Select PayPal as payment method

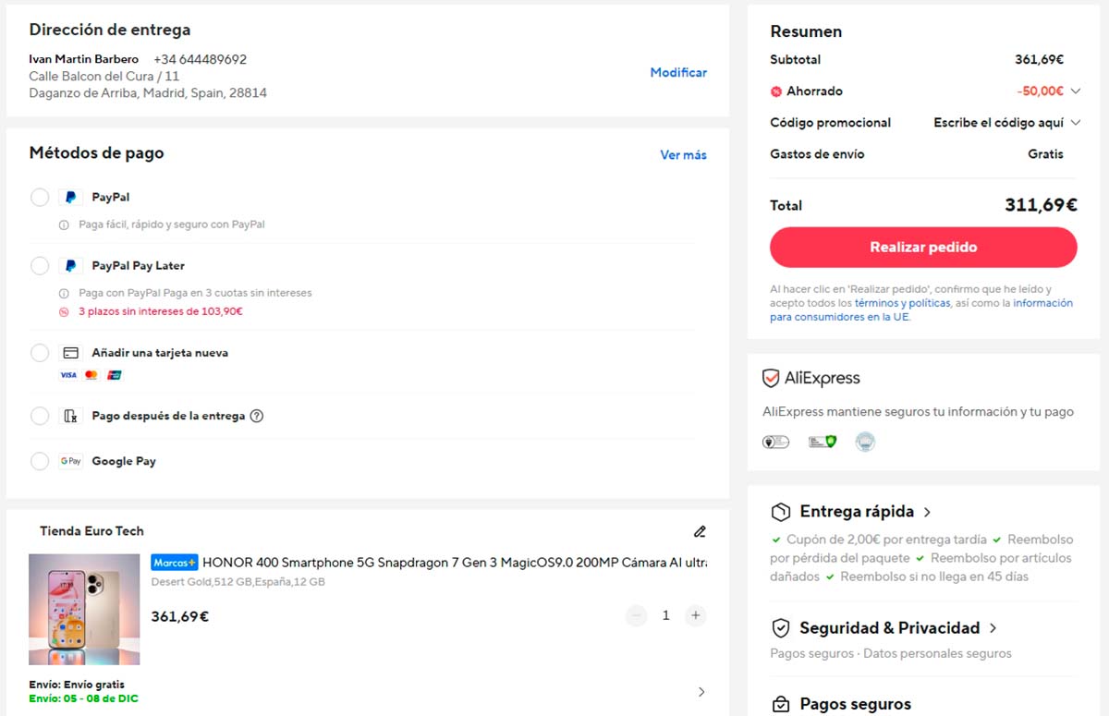40,198
